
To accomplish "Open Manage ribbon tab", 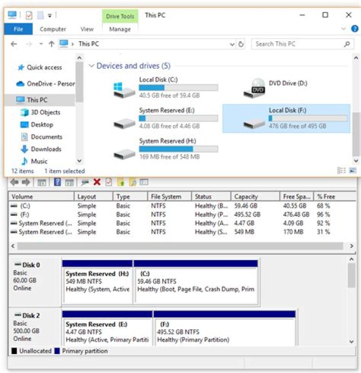I will pyautogui.click(x=120, y=29).
